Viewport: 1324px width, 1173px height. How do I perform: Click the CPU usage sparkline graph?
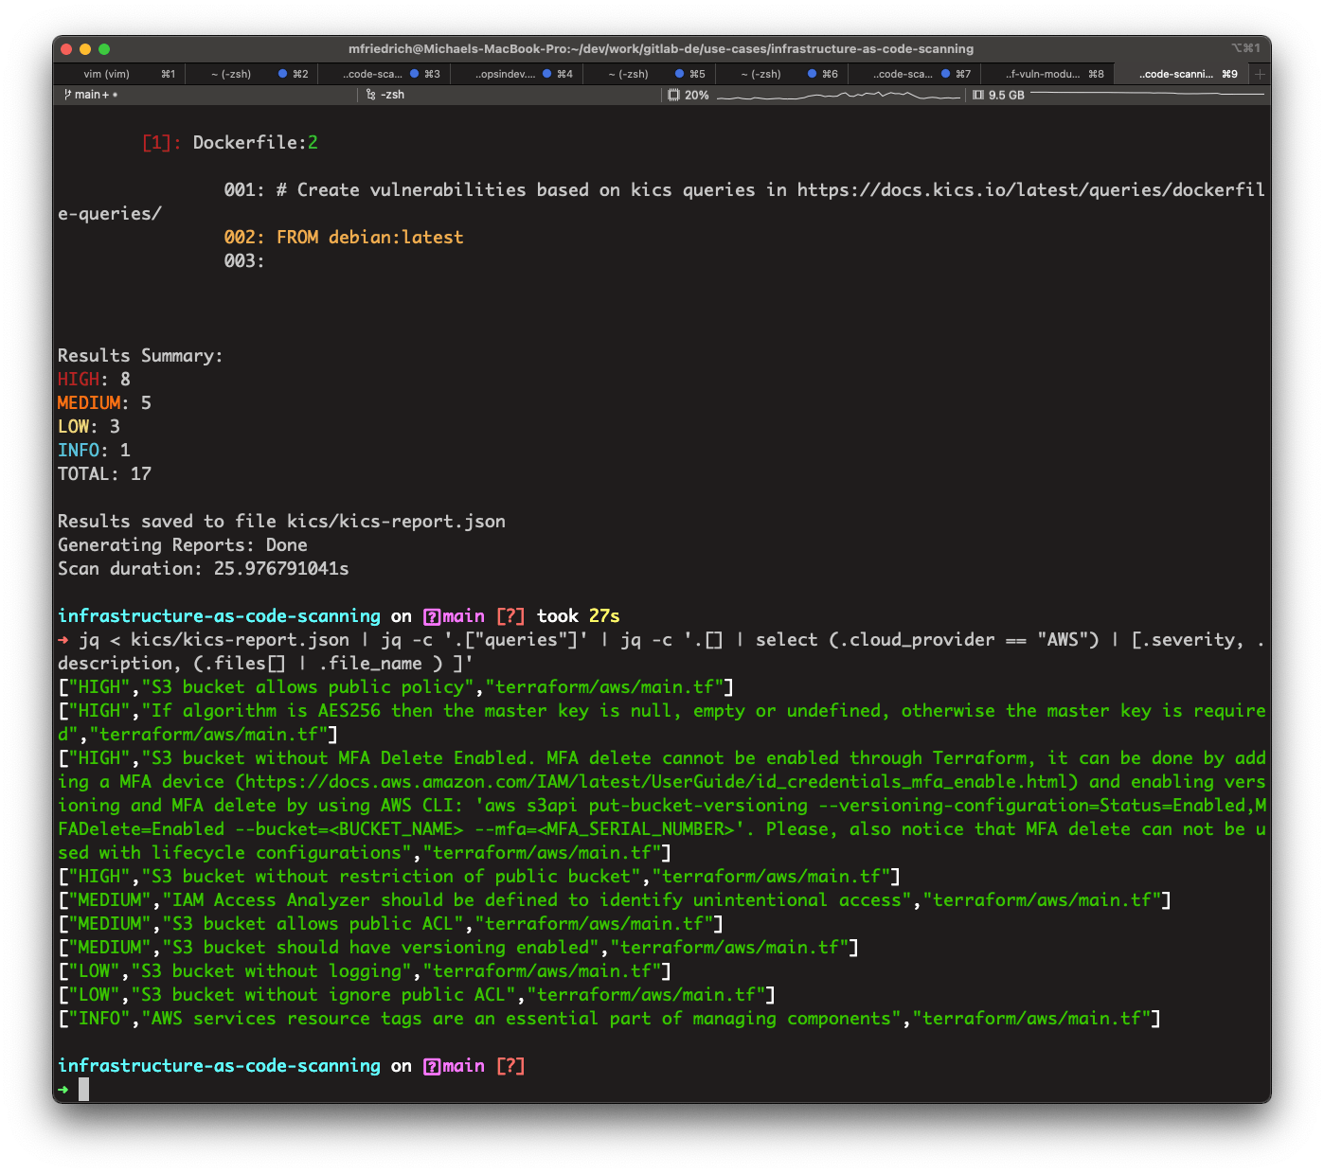[836, 95]
